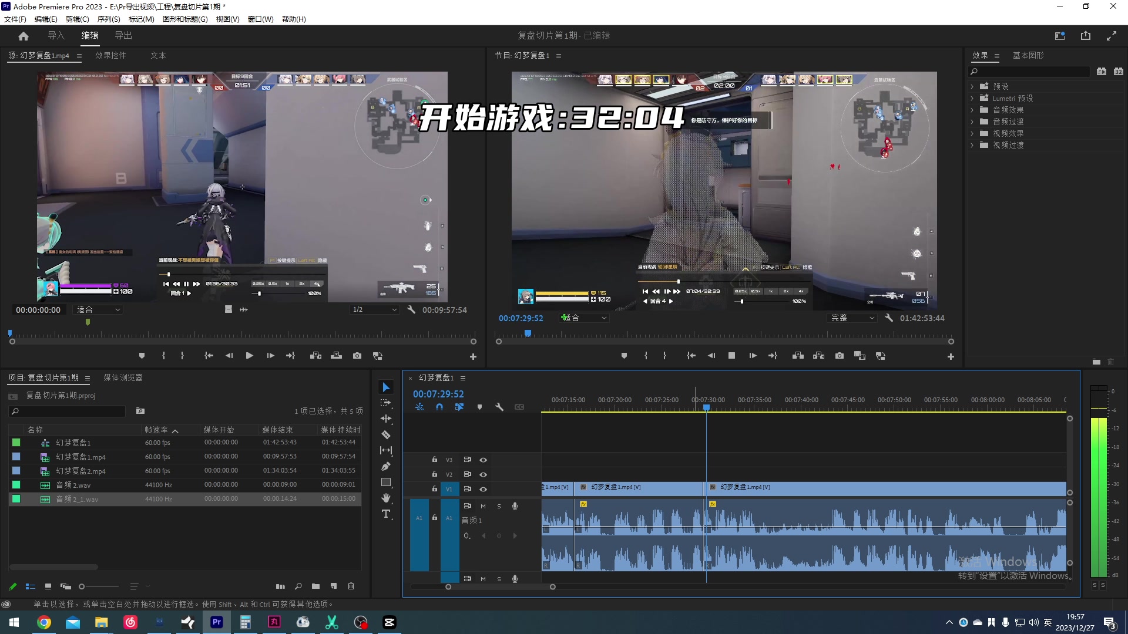The image size is (1128, 634).
Task: Select the Type tool
Action: 386,514
